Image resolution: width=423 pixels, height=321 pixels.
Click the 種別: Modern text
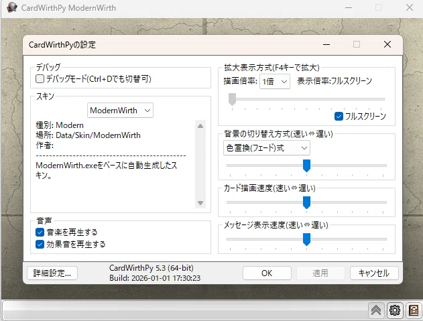point(60,125)
